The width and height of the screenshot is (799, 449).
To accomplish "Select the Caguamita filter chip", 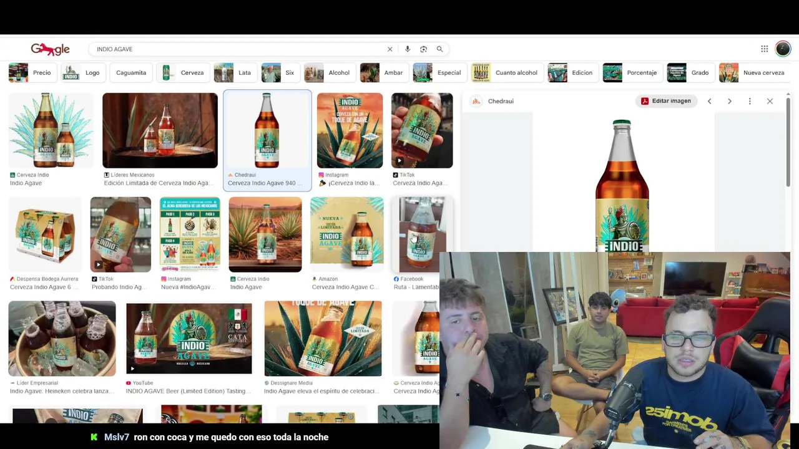I will coord(131,73).
